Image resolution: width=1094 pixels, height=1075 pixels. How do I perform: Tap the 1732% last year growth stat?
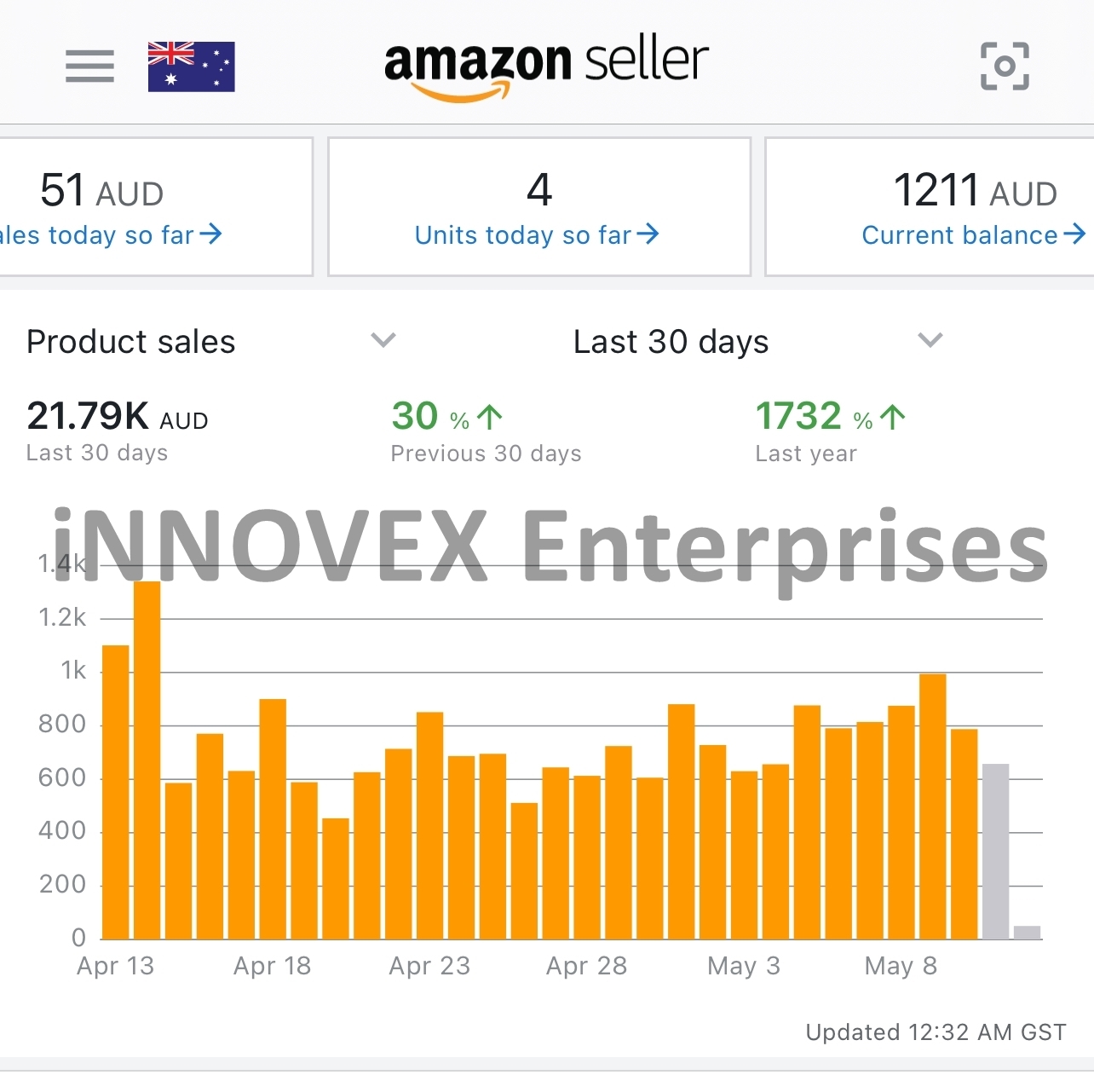[798, 415]
